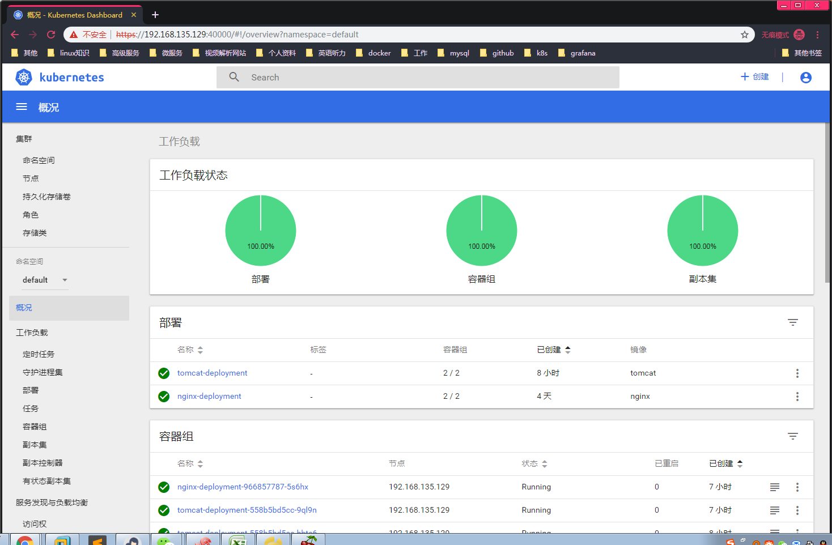Click the 部署 green pie chart
Screen dimensions: 832x545
coord(261,231)
